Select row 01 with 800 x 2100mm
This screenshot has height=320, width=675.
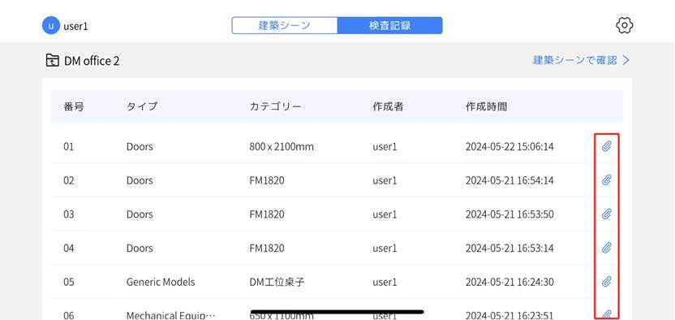(337, 146)
